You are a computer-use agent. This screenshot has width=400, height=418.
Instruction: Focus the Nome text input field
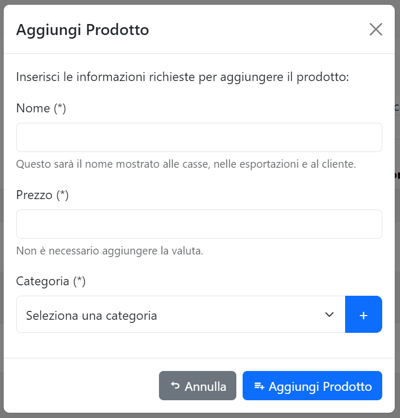[199, 137]
